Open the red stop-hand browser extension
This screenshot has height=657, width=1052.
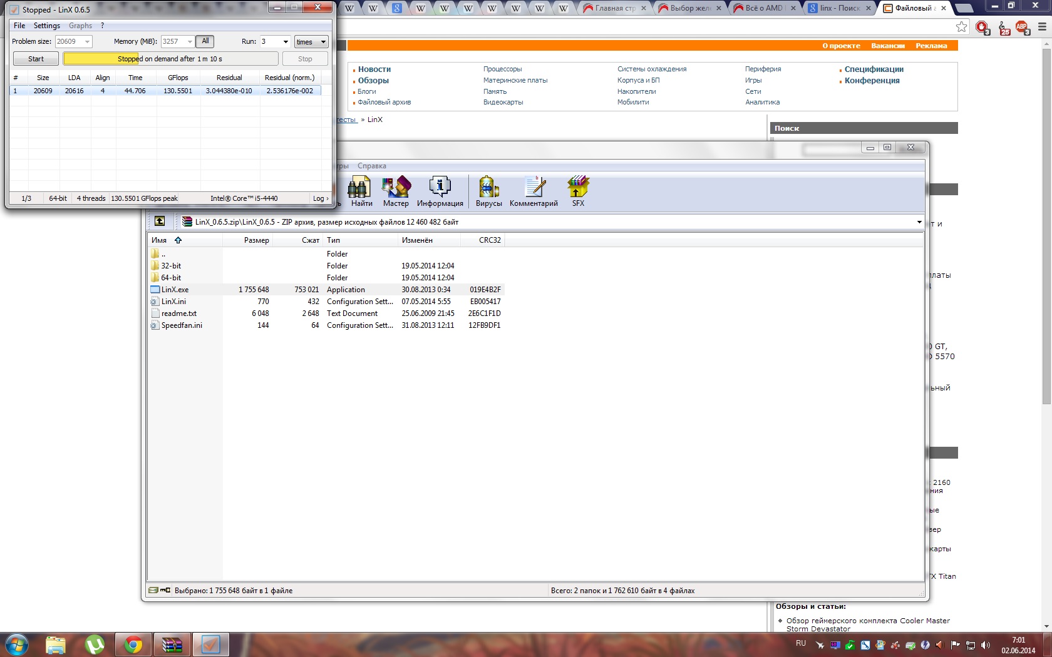(x=982, y=27)
